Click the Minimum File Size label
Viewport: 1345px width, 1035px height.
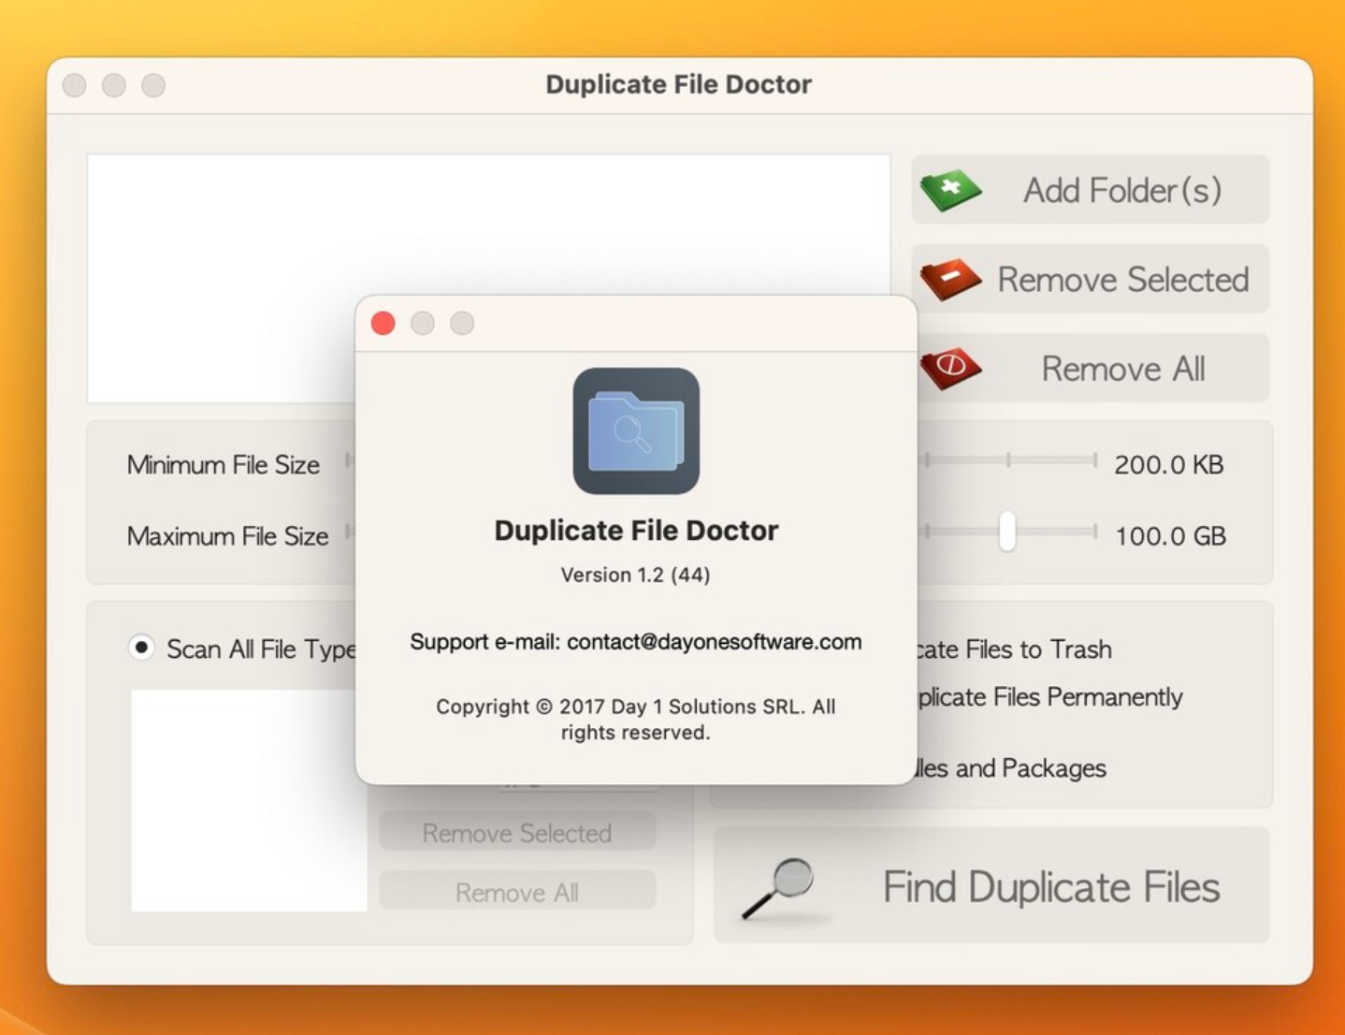pyautogui.click(x=224, y=464)
